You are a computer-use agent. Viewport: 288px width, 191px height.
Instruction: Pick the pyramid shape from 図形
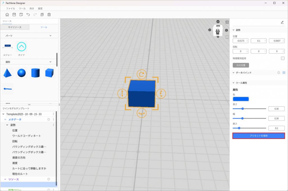pyautogui.click(x=8, y=73)
